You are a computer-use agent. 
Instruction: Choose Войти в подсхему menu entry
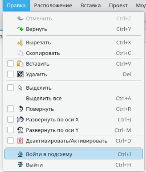pyautogui.click(x=74, y=154)
